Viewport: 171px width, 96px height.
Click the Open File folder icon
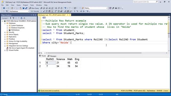pyautogui.click(x=21, y=8)
